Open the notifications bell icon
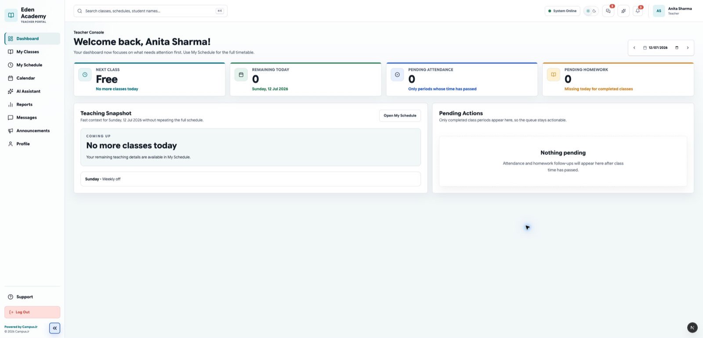Screen dimensions: 703x338 coord(638,11)
